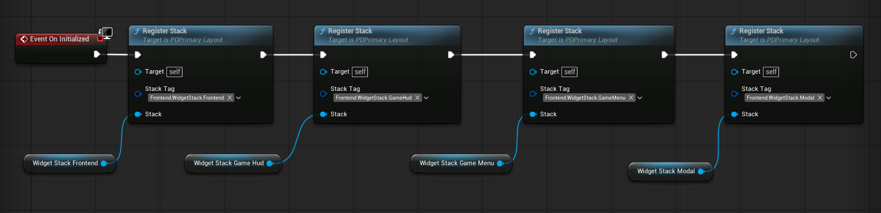
Task: Open the tag dropdown beside Frontend.WidgetStack.Frontend
Action: [238, 98]
